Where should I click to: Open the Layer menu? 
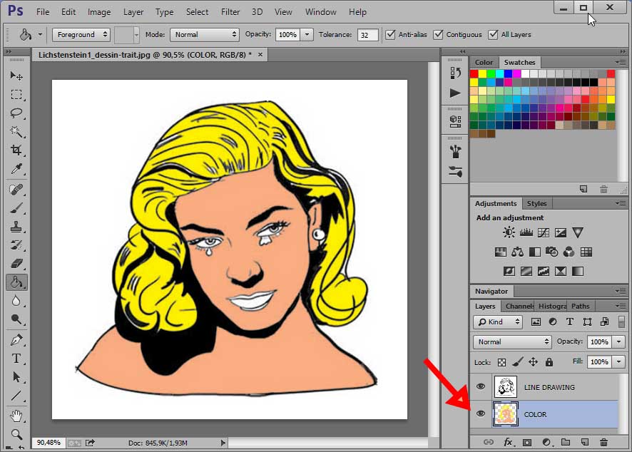click(133, 12)
